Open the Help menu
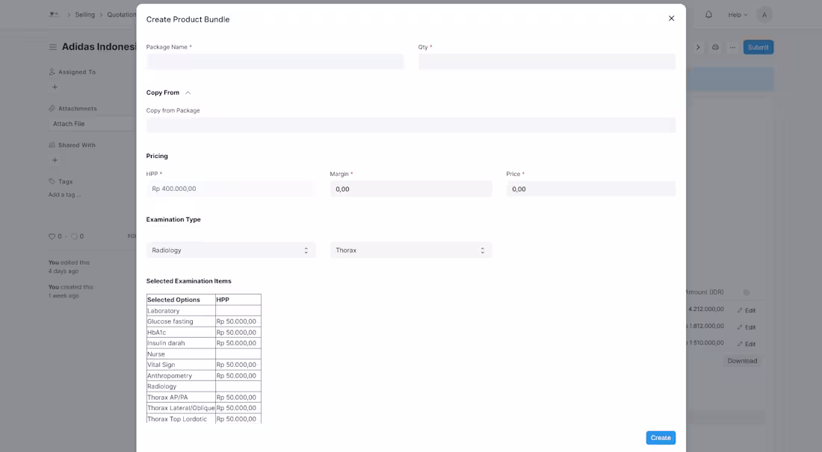This screenshot has height=452, width=822. [x=736, y=14]
